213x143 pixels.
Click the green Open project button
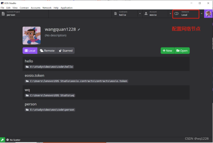pos(182,51)
